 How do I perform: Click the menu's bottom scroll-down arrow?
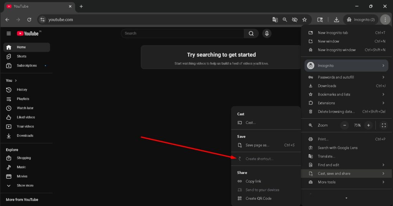347,198
